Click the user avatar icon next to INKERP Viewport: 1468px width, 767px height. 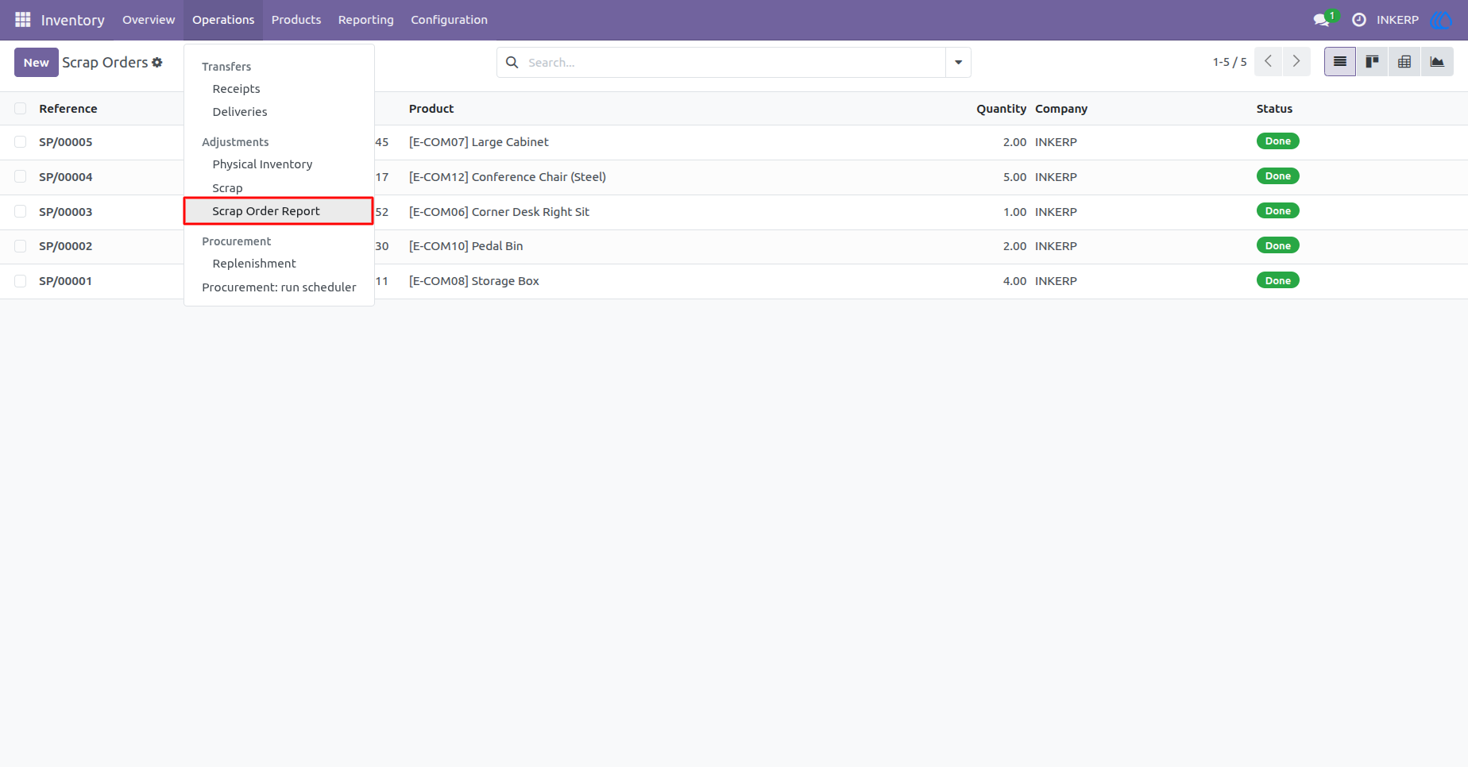tap(1440, 20)
